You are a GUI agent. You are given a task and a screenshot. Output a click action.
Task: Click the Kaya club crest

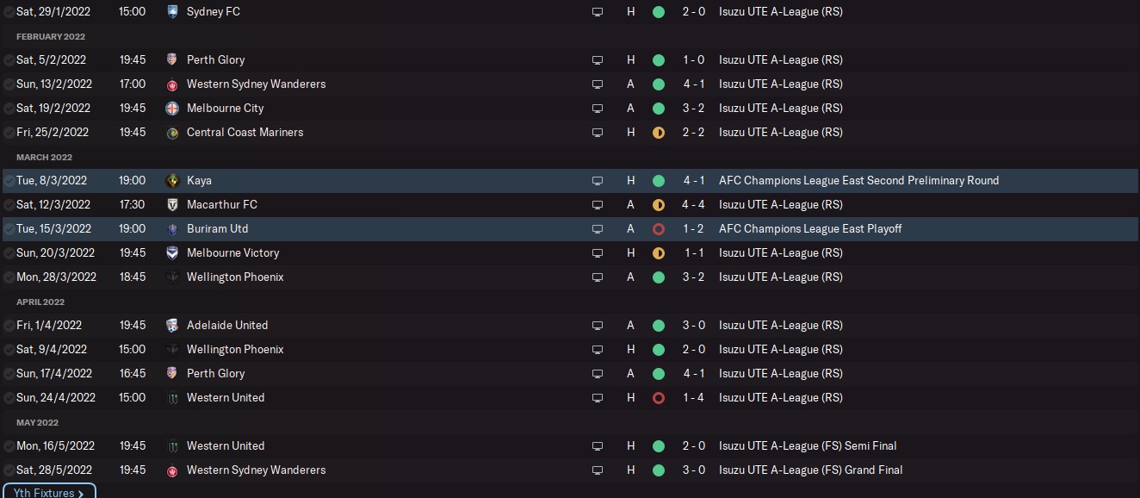pos(172,181)
